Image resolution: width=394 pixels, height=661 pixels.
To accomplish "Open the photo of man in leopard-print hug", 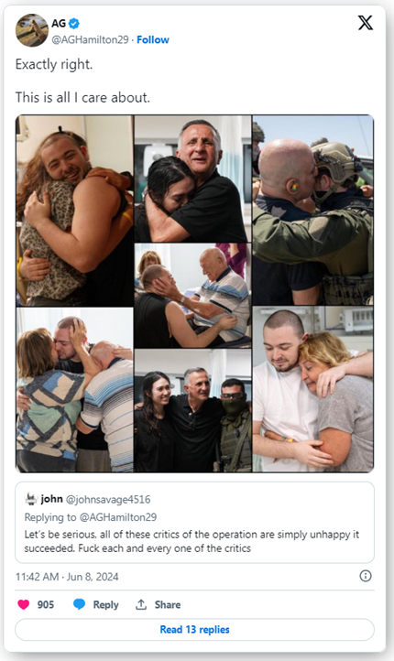I will [74, 211].
